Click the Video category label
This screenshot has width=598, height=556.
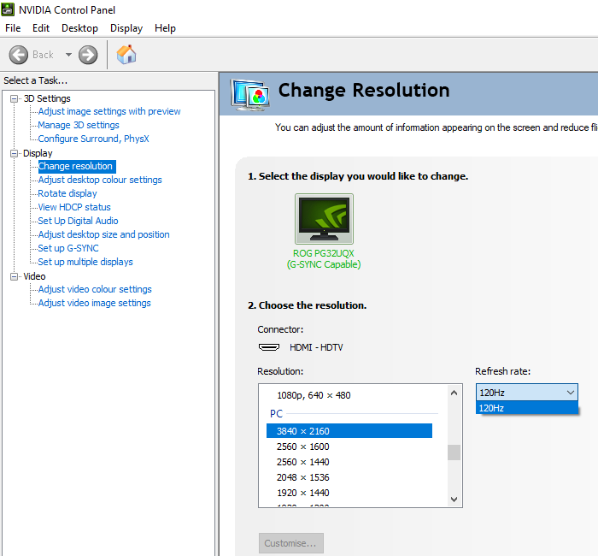[34, 276]
